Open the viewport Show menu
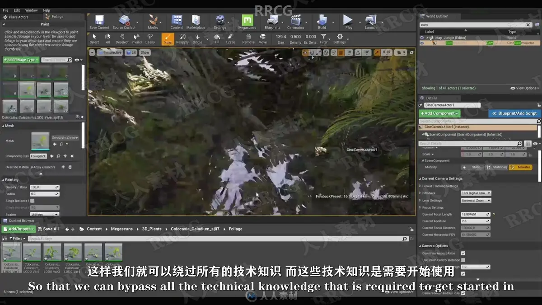 click(x=145, y=52)
